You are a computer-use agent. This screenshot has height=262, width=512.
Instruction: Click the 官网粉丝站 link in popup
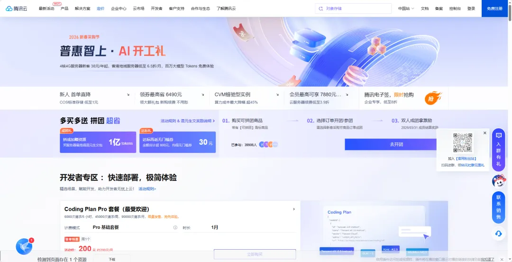pyautogui.click(x=466, y=159)
